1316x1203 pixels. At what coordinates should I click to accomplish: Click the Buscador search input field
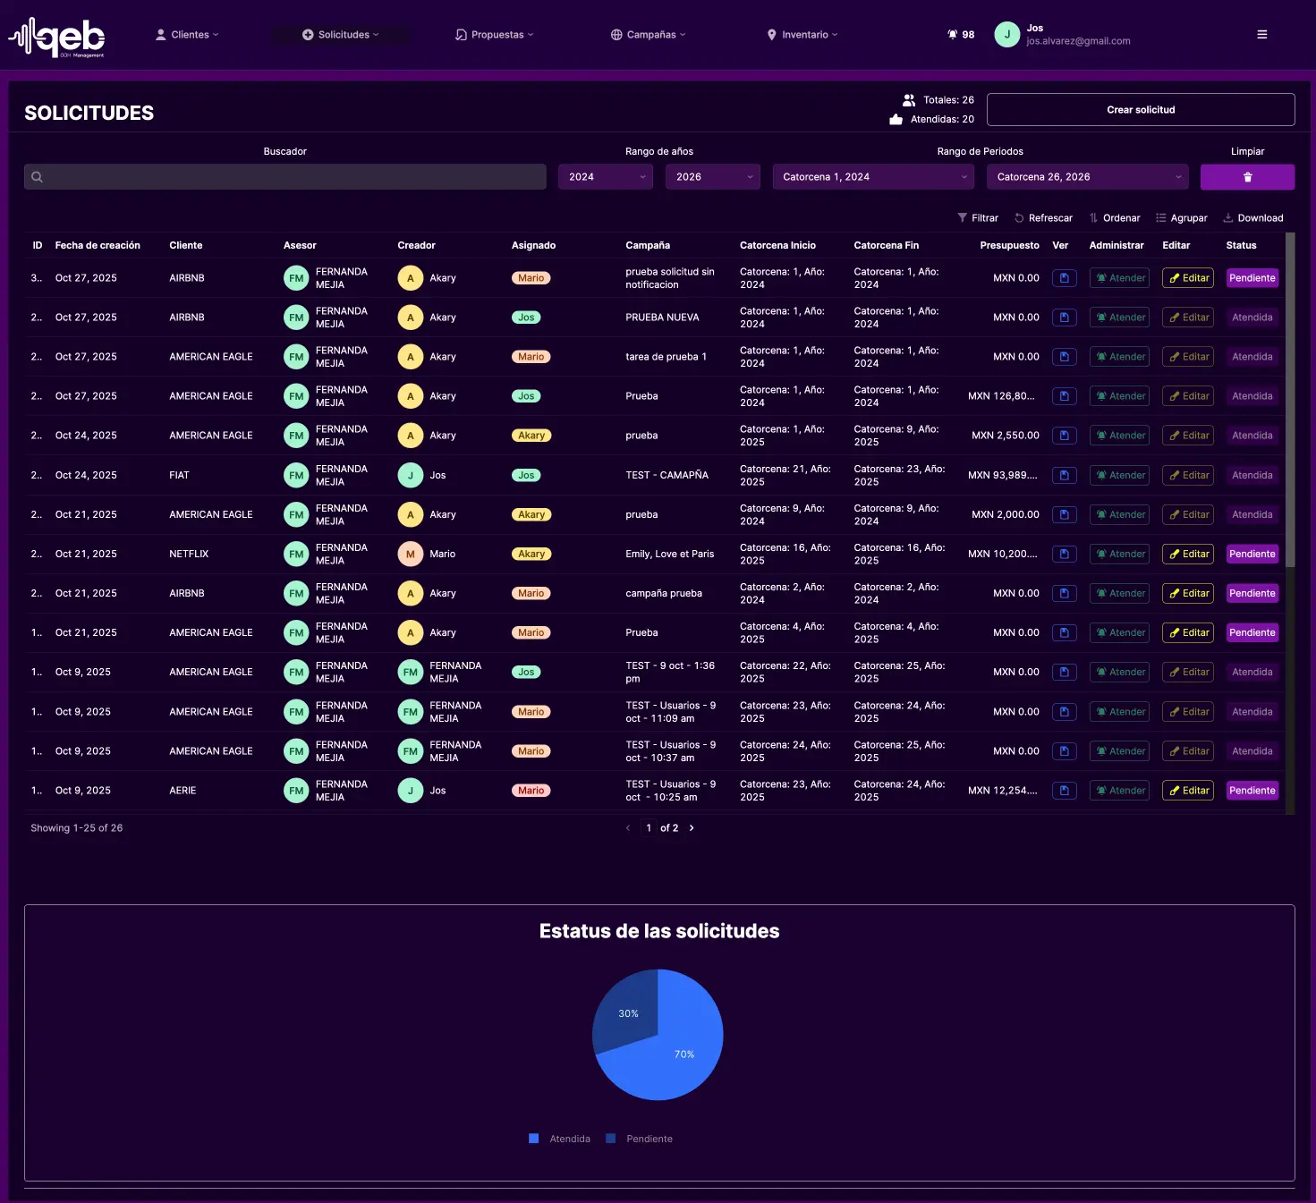coord(285,177)
